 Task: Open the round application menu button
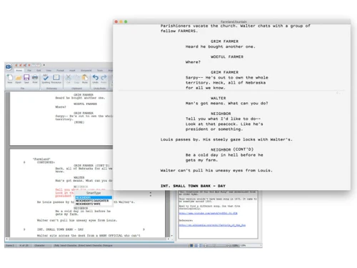9,67
